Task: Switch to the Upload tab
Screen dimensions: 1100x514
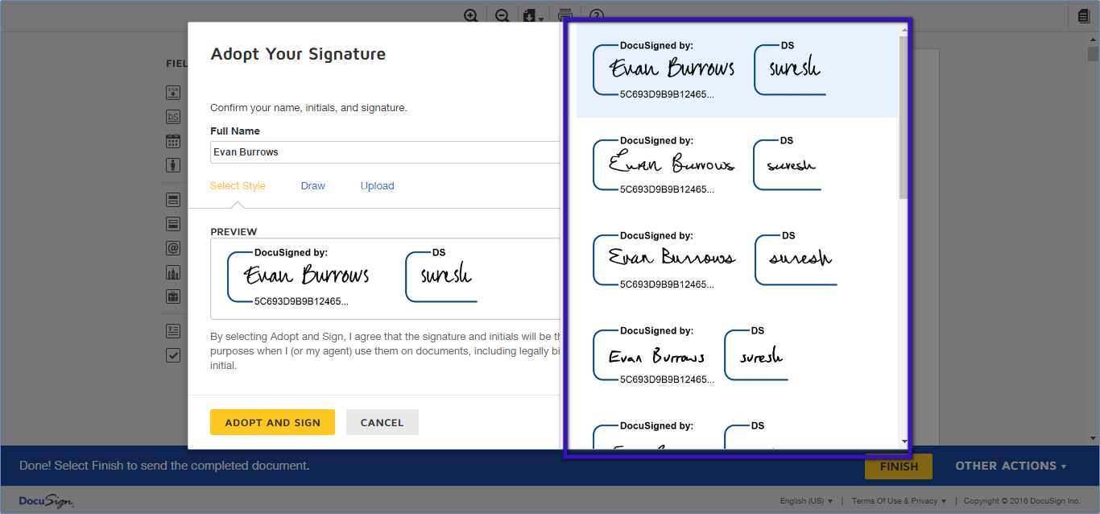Action: coord(377,186)
